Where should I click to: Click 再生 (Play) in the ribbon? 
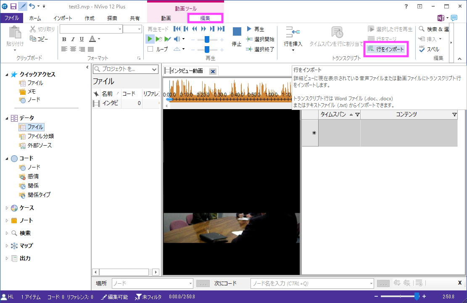tap(256, 29)
